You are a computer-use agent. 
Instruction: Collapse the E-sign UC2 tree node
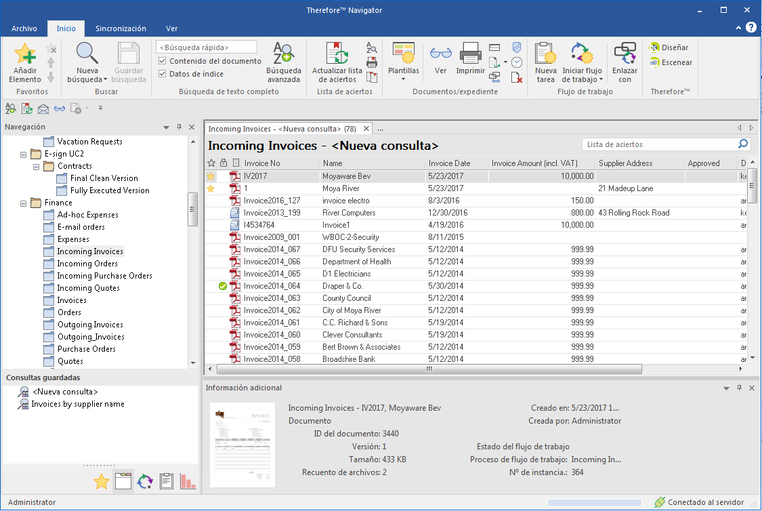click(23, 154)
